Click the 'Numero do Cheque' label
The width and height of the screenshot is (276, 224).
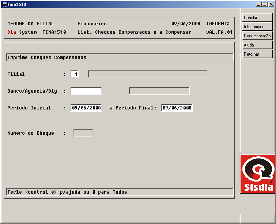(31, 133)
